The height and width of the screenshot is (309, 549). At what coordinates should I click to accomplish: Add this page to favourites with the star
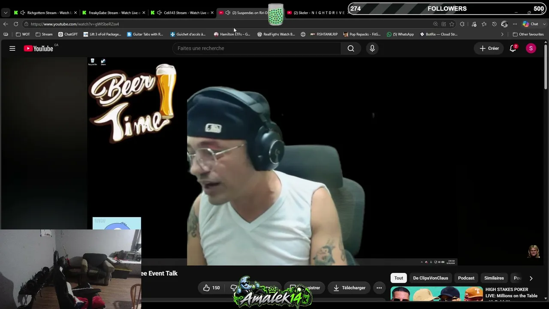coord(452,24)
